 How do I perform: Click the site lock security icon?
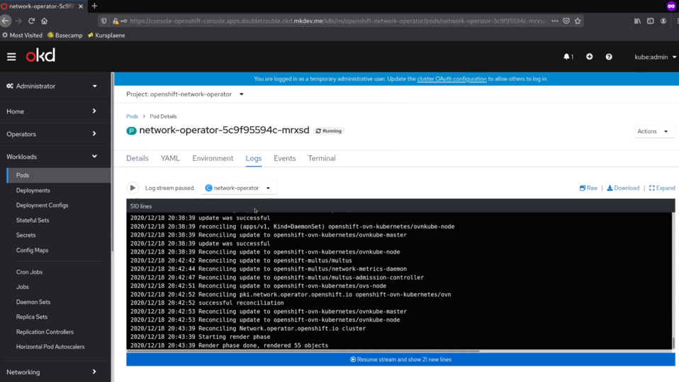pos(116,21)
